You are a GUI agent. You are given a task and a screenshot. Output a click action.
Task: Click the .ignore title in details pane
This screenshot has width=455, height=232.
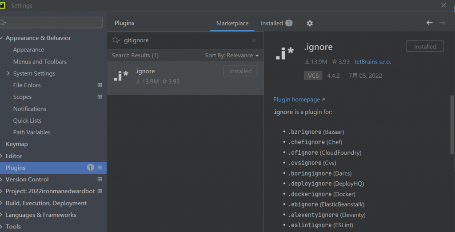[x=318, y=47]
